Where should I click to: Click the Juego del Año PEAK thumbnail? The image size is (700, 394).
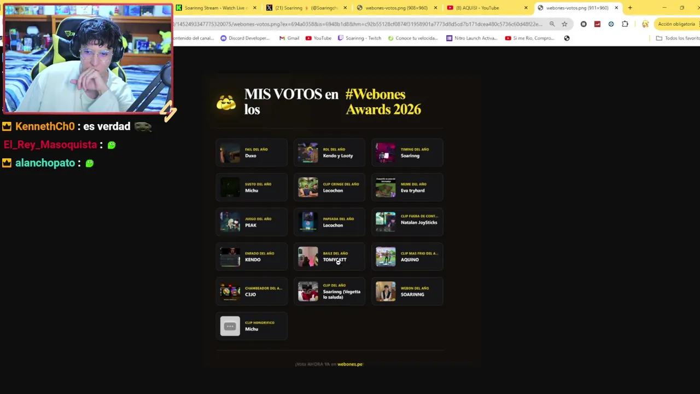tap(230, 222)
